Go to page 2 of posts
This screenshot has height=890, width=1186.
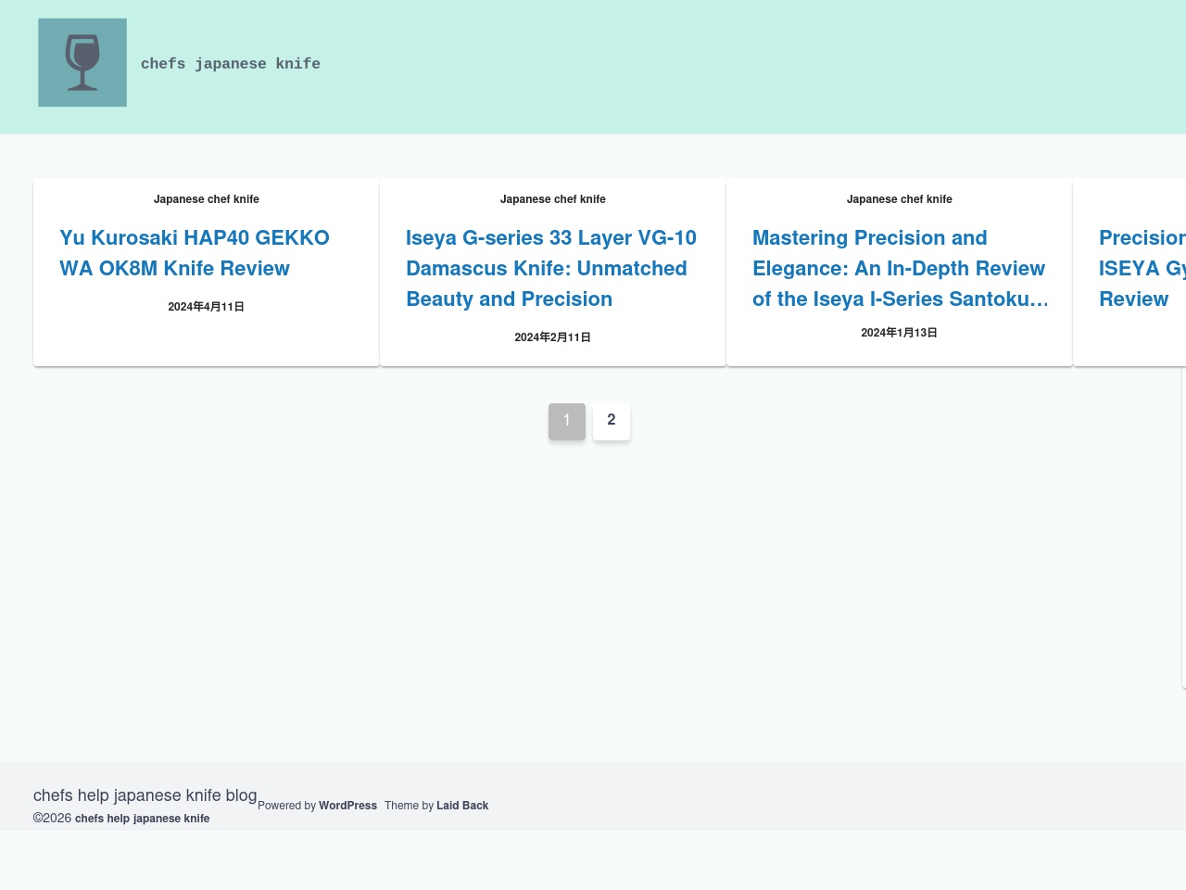point(612,421)
